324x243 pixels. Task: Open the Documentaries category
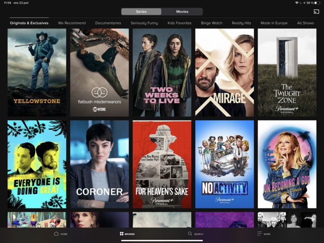click(108, 23)
